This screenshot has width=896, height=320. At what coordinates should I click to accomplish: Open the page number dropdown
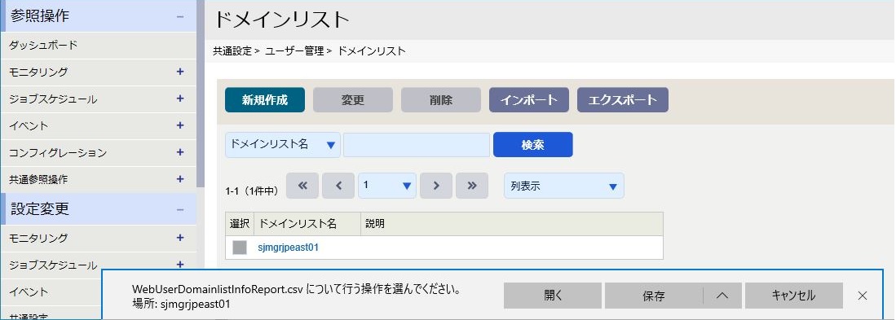387,186
